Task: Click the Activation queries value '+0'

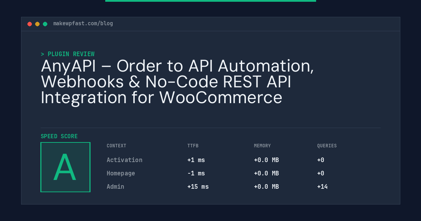Action: (321, 160)
